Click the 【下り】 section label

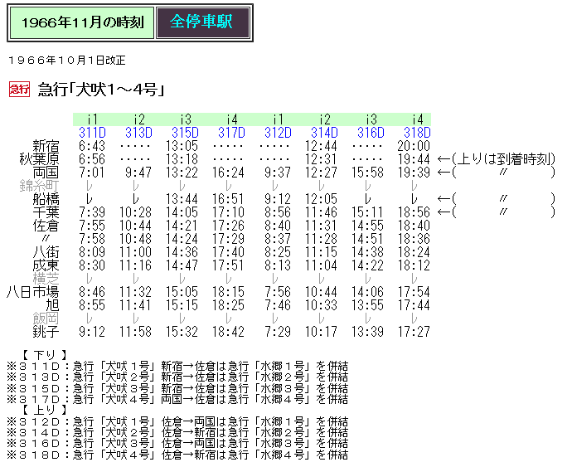45,355
